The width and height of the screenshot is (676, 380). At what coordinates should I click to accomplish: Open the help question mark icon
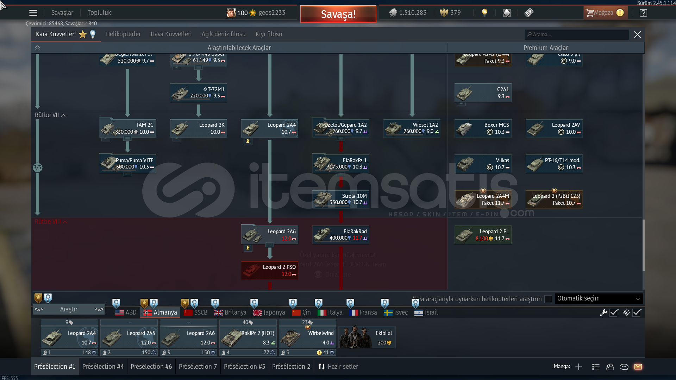coord(643,13)
